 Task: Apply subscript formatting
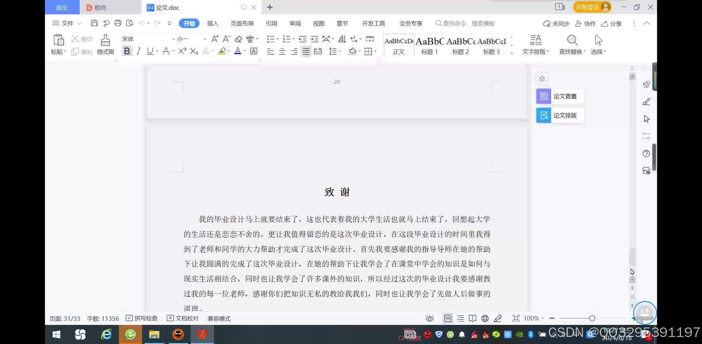tap(194, 51)
